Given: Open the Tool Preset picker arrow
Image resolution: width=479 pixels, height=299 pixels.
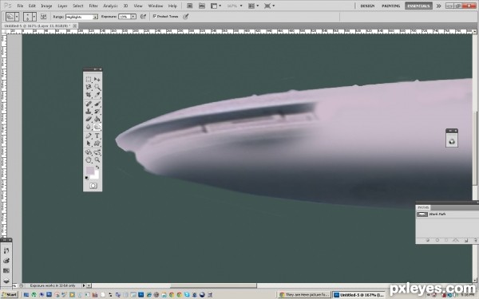Looking at the screenshot, I should pos(17,17).
